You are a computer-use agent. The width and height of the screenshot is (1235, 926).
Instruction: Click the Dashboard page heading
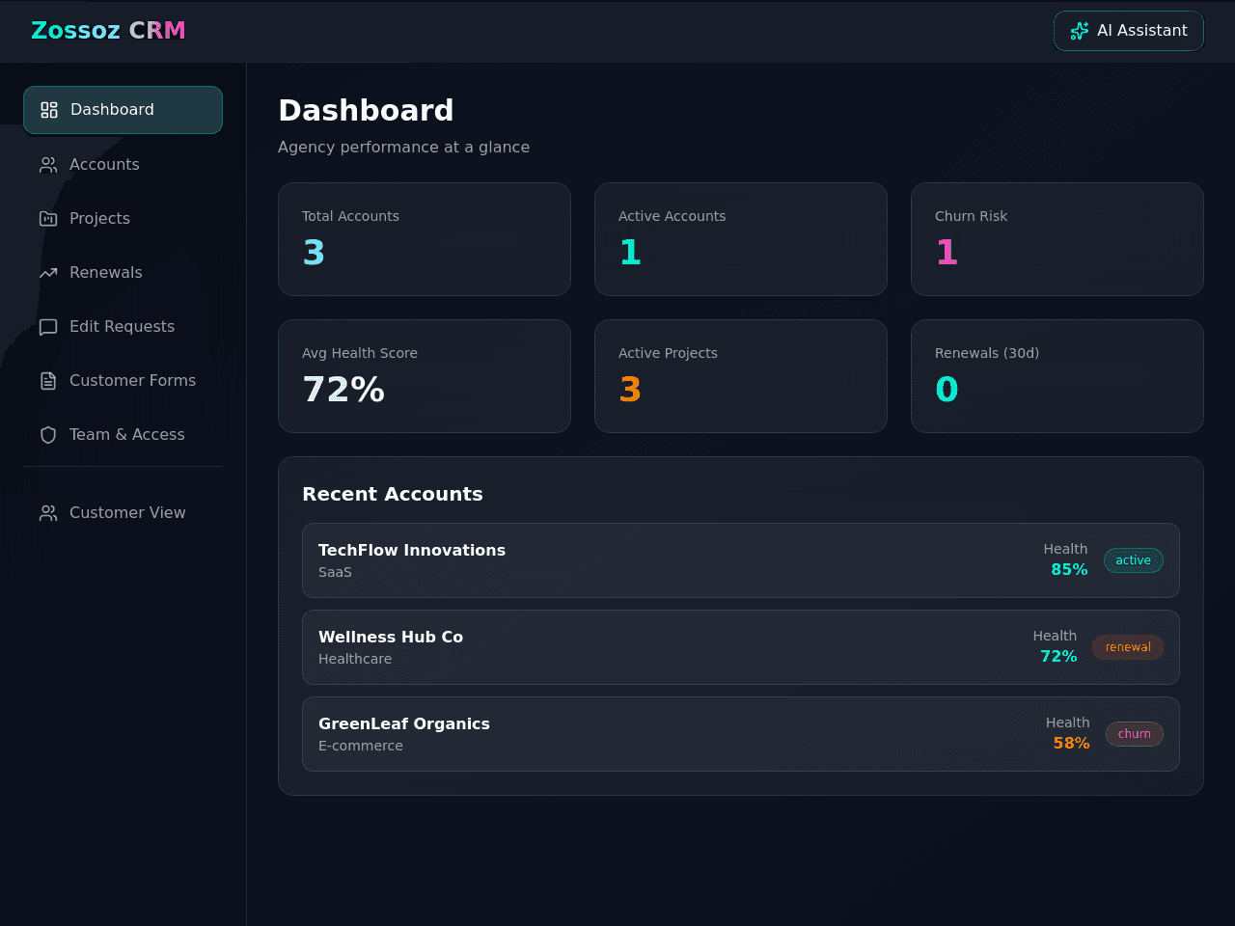point(366,111)
